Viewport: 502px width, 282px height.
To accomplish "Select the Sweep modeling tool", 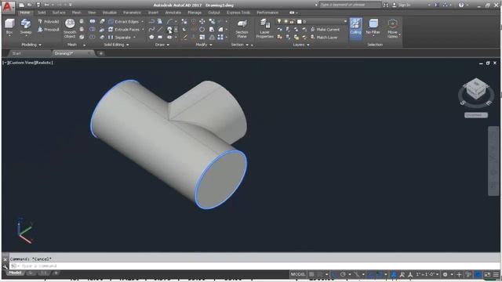I will click(x=26, y=26).
